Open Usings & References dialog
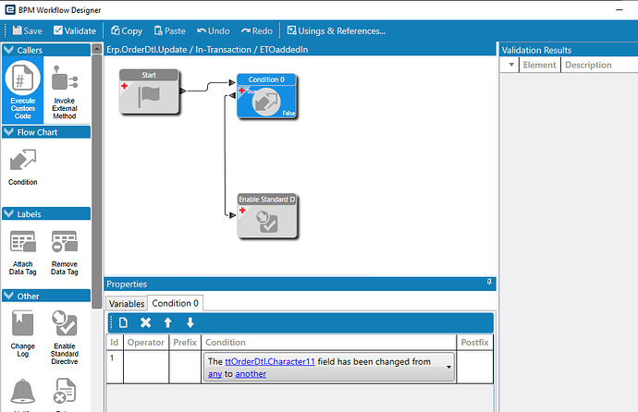This screenshot has height=412, width=638. tap(336, 30)
